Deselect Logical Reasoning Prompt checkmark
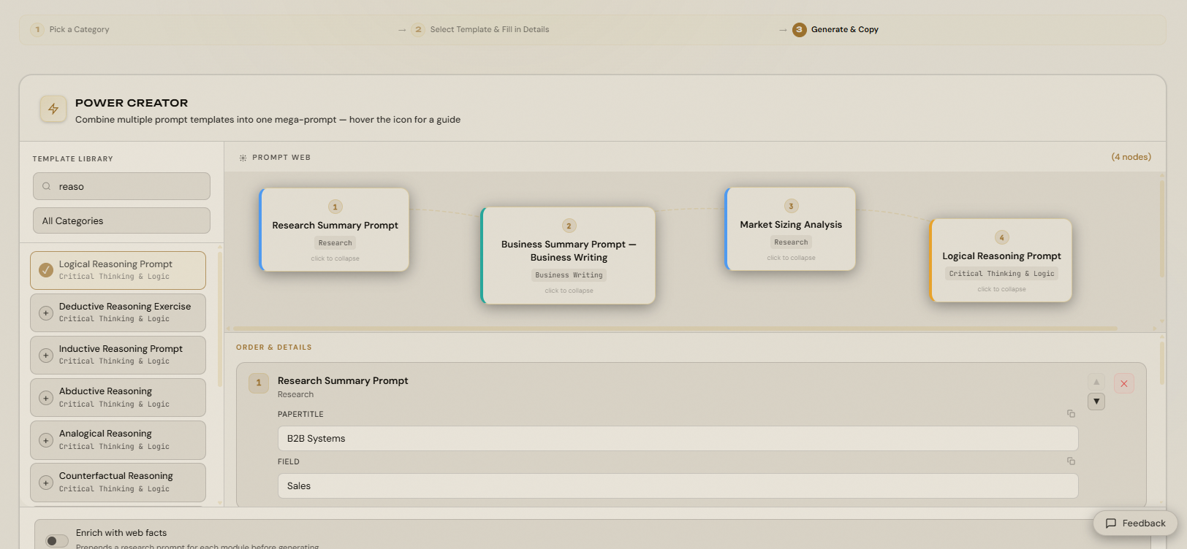This screenshot has height=549, width=1187. pos(46,270)
